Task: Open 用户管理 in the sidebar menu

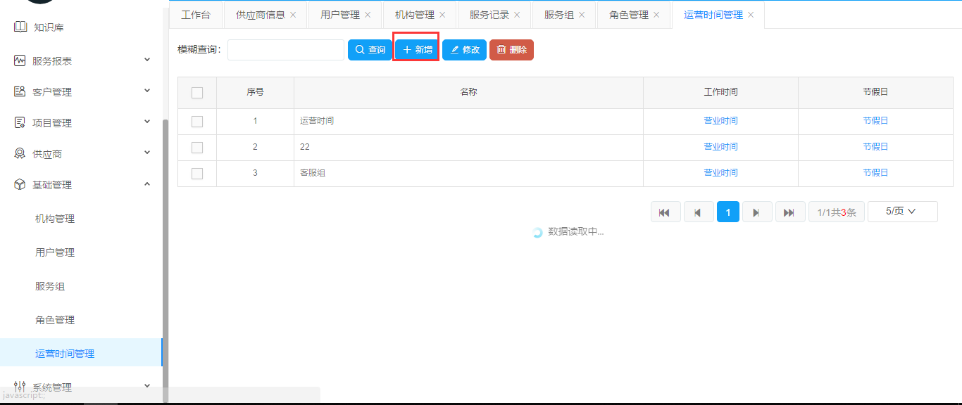Action: coord(55,252)
